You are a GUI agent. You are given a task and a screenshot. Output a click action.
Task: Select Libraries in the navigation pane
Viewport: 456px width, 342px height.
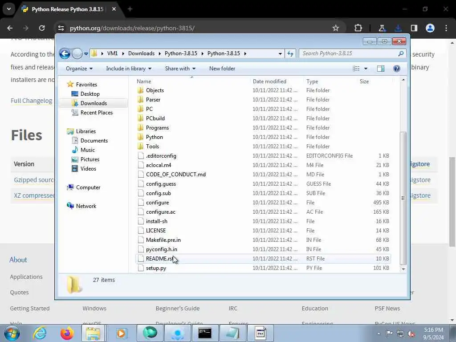(x=86, y=131)
